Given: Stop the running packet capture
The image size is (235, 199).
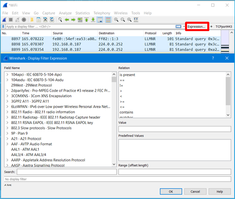Looking at the screenshot, I should point(11,20).
